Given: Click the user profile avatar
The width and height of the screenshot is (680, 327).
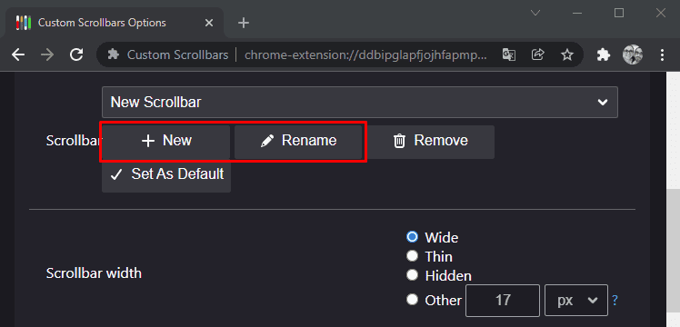Looking at the screenshot, I should point(633,55).
